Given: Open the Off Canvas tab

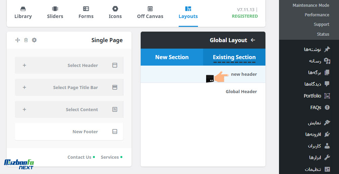Looking at the screenshot, I should (150, 13).
